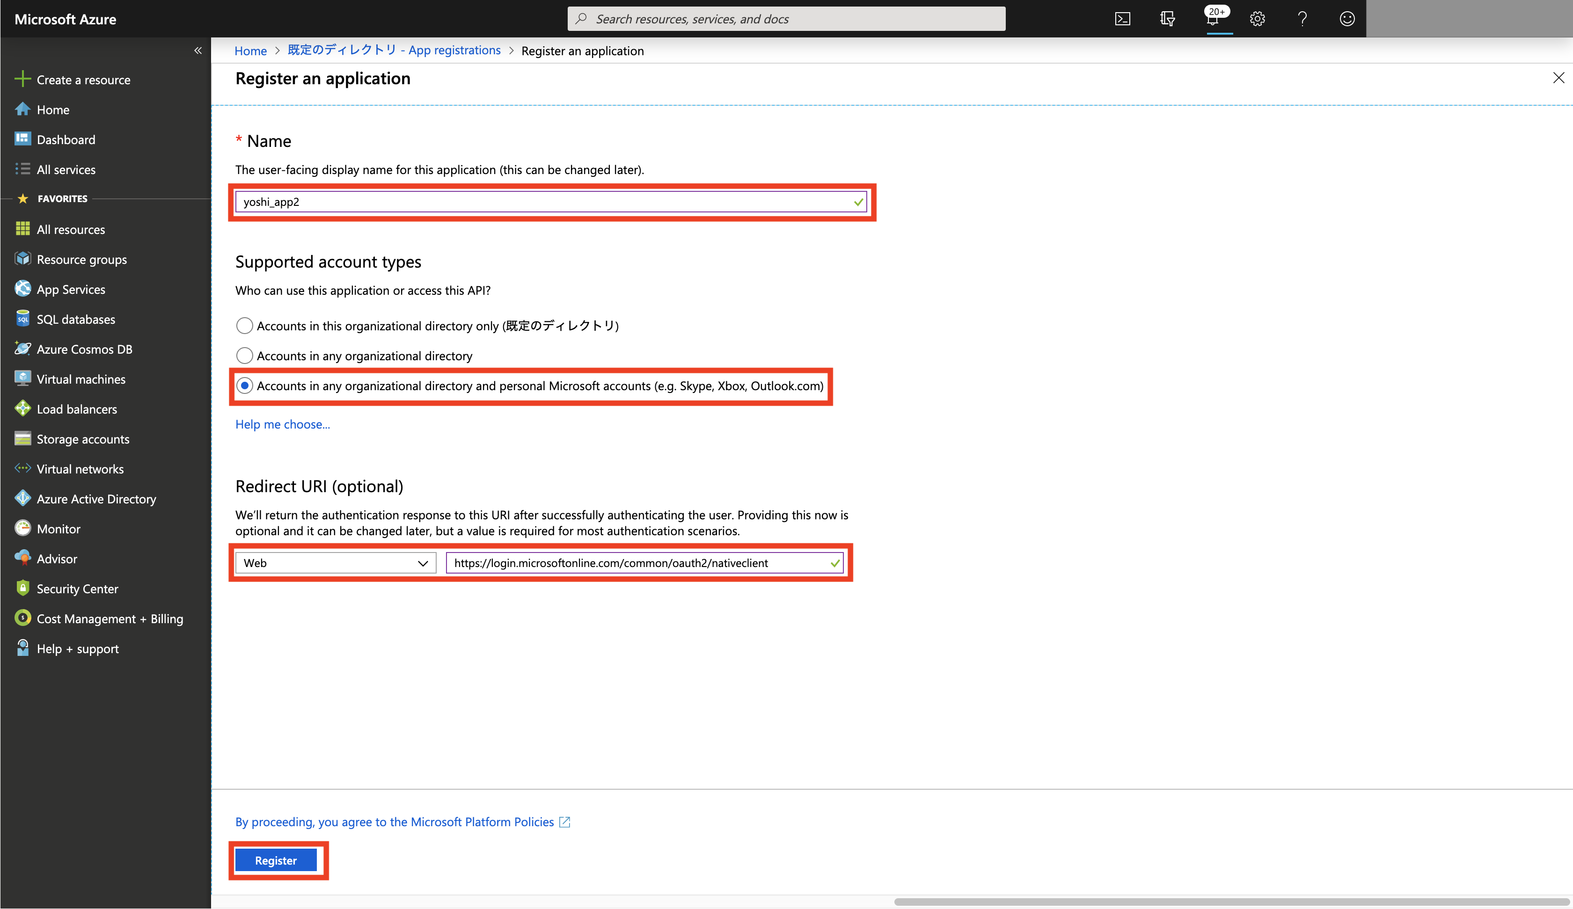The image size is (1573, 909).
Task: Go to Home in the breadcrumb
Action: pos(250,51)
